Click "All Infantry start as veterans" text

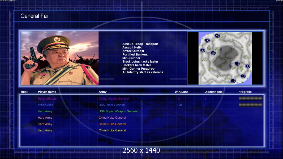pyautogui.click(x=143, y=72)
